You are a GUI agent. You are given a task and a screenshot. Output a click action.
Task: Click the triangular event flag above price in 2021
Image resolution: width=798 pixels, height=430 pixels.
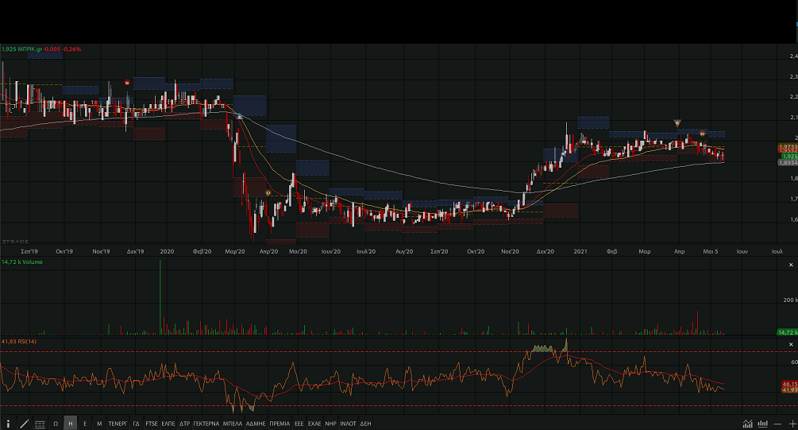coord(677,123)
